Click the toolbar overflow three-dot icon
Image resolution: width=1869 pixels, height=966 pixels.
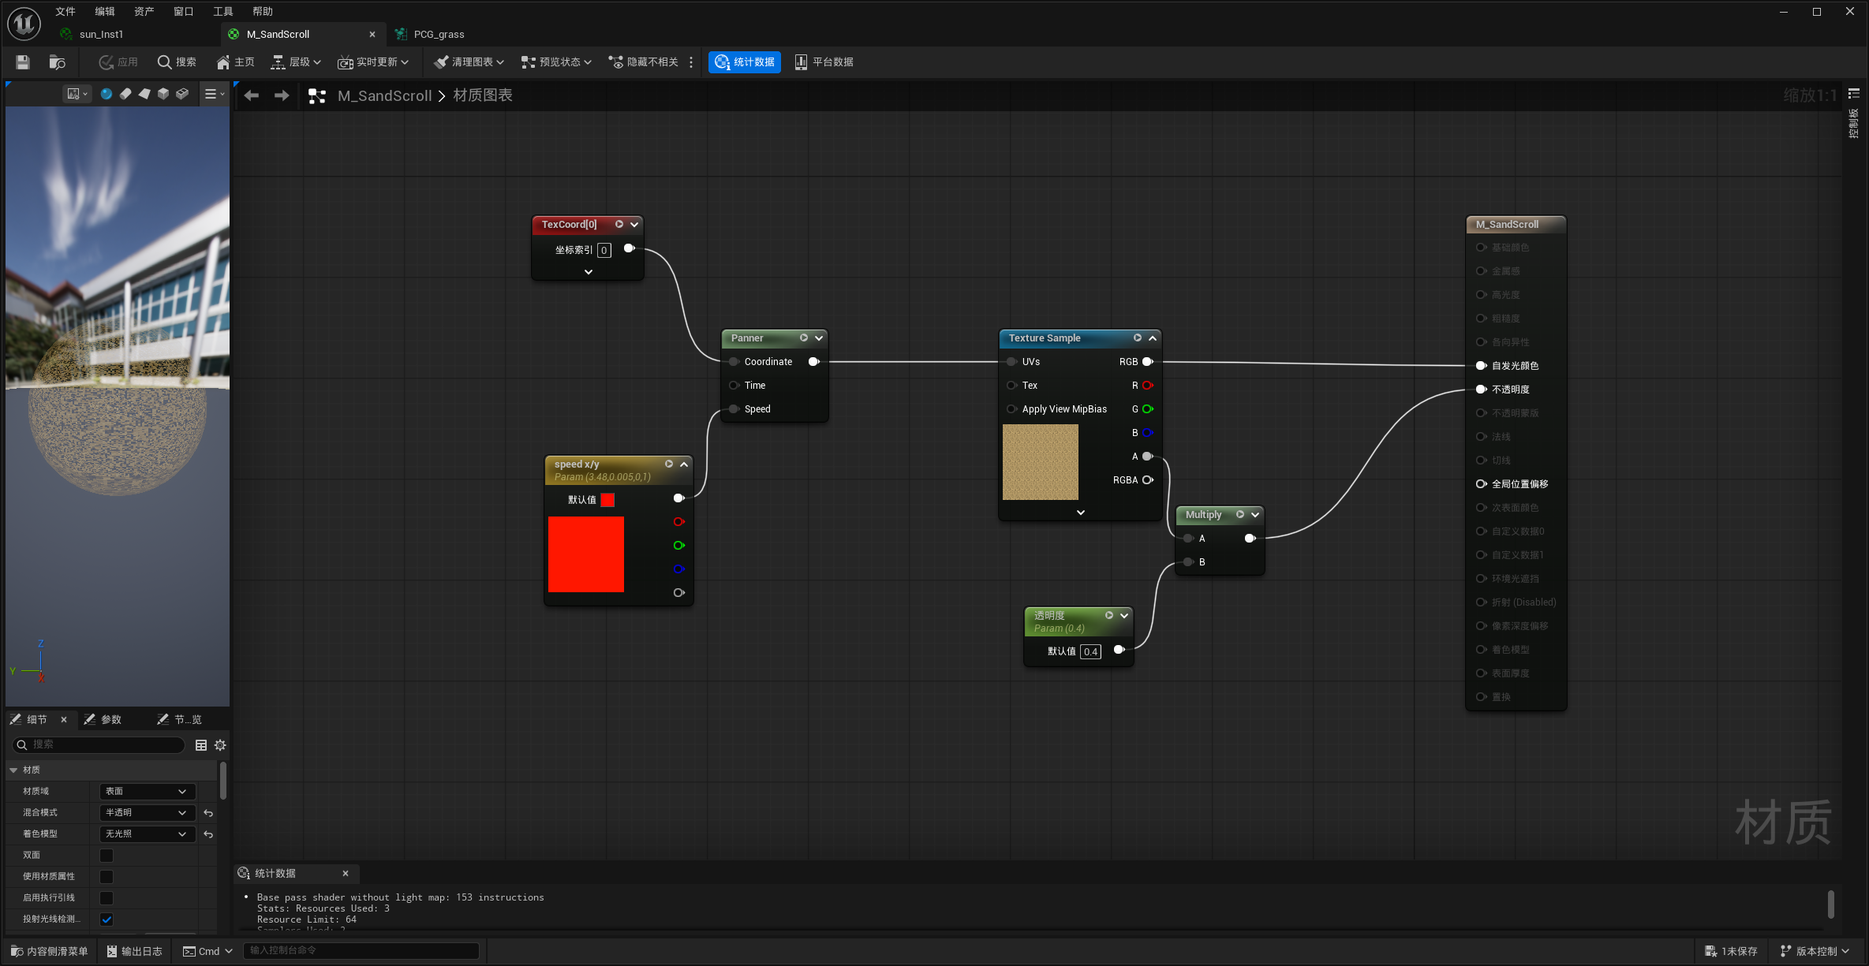pos(691,62)
